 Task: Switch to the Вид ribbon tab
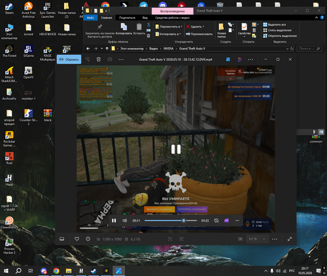click(145, 18)
